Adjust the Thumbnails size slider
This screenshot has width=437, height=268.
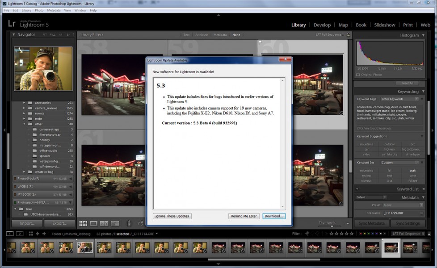(x=332, y=226)
